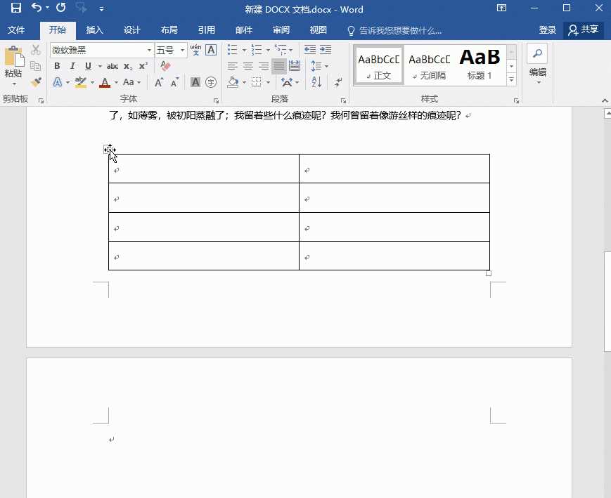Click the Clear Formatting eraser icon
The width and height of the screenshot is (611, 498).
coord(166,66)
